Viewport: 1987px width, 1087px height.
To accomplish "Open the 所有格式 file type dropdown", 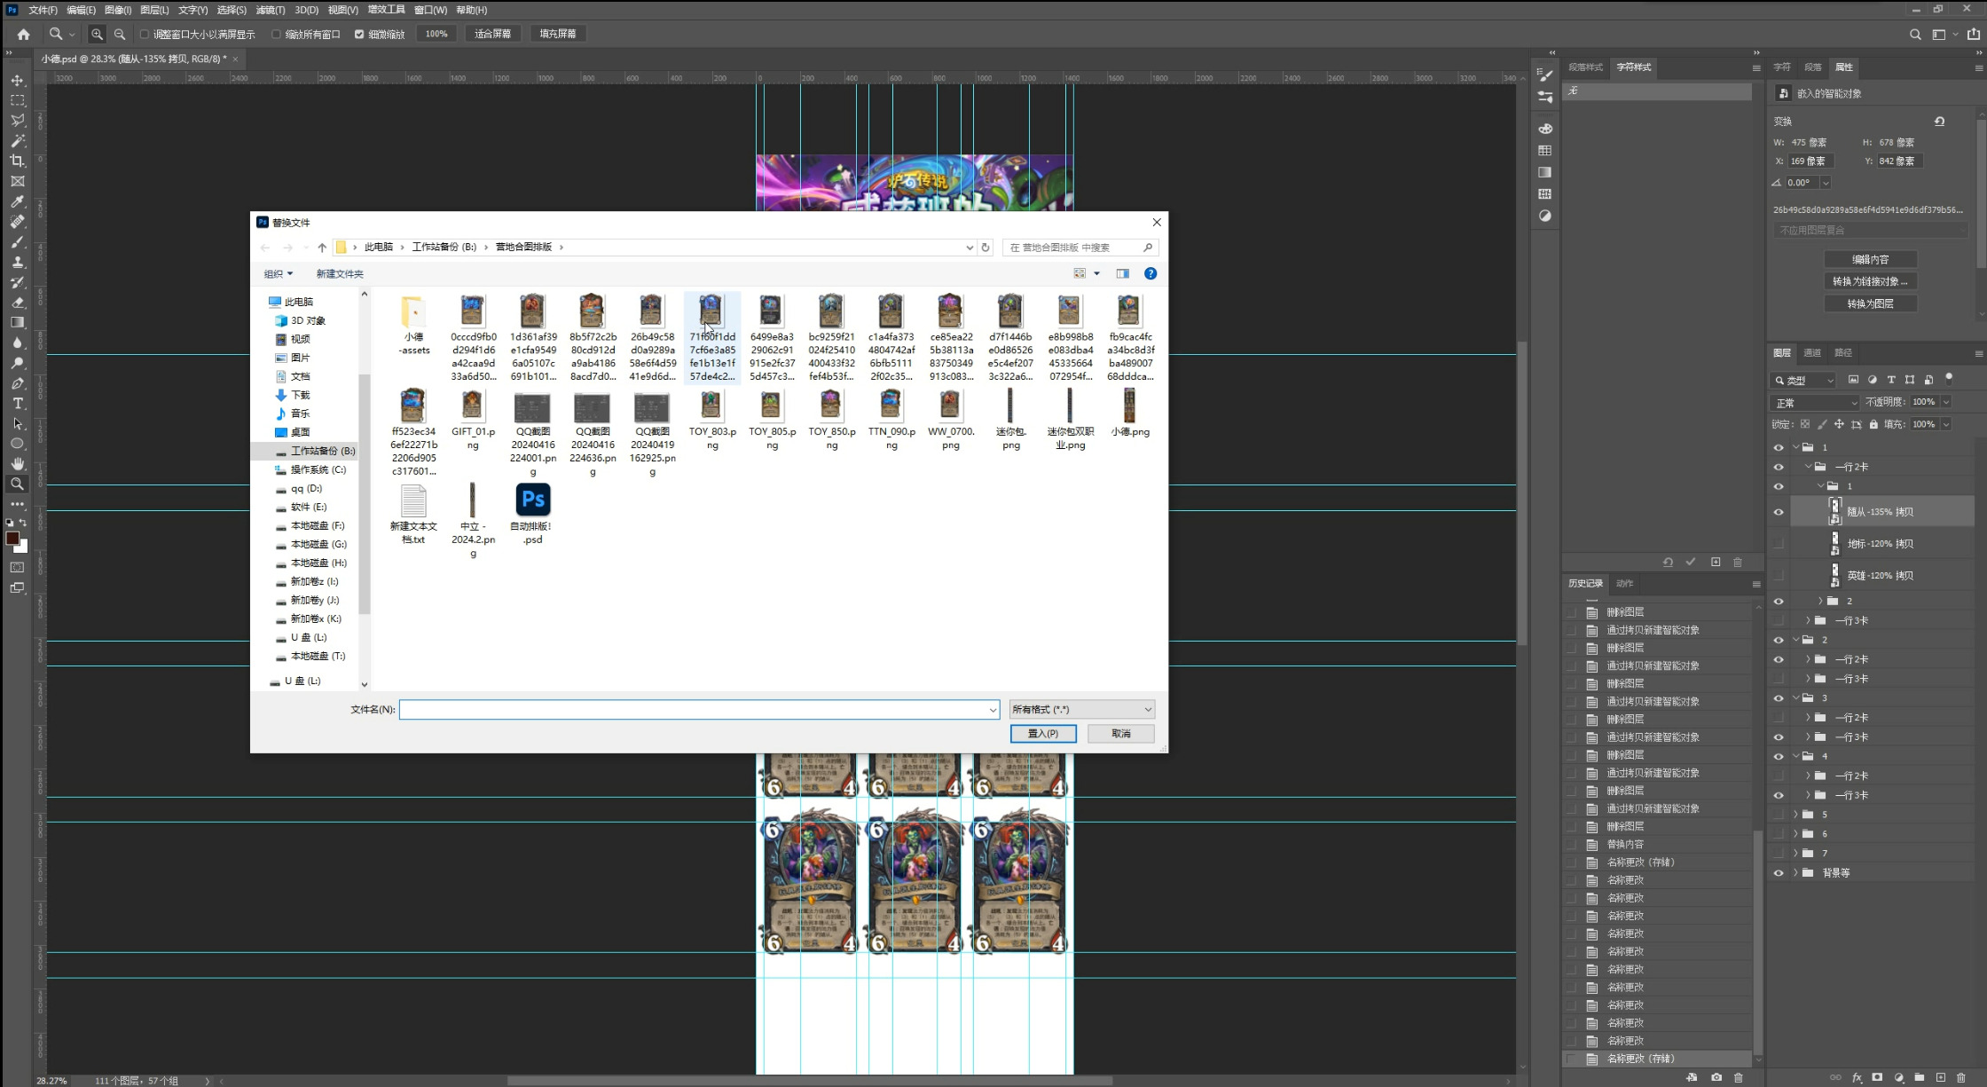I will (x=1081, y=709).
